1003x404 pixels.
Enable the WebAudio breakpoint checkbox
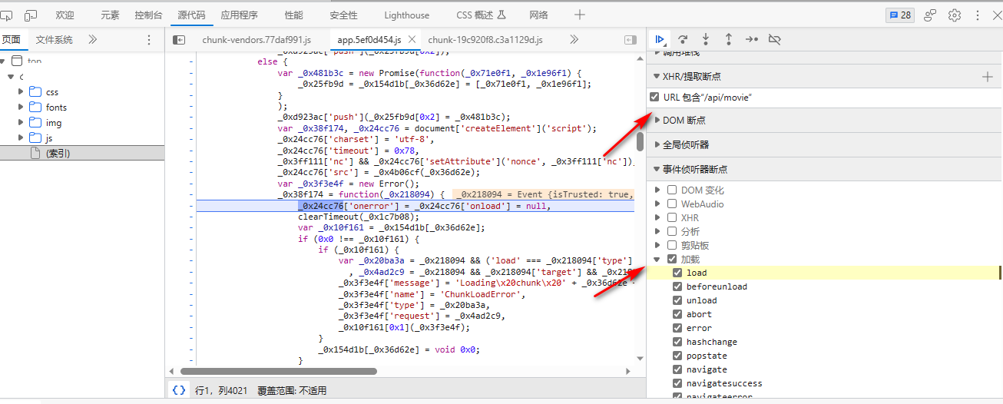(672, 204)
